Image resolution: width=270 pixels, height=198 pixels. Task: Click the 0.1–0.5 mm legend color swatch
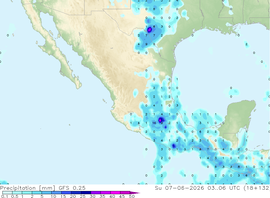click(7, 193)
